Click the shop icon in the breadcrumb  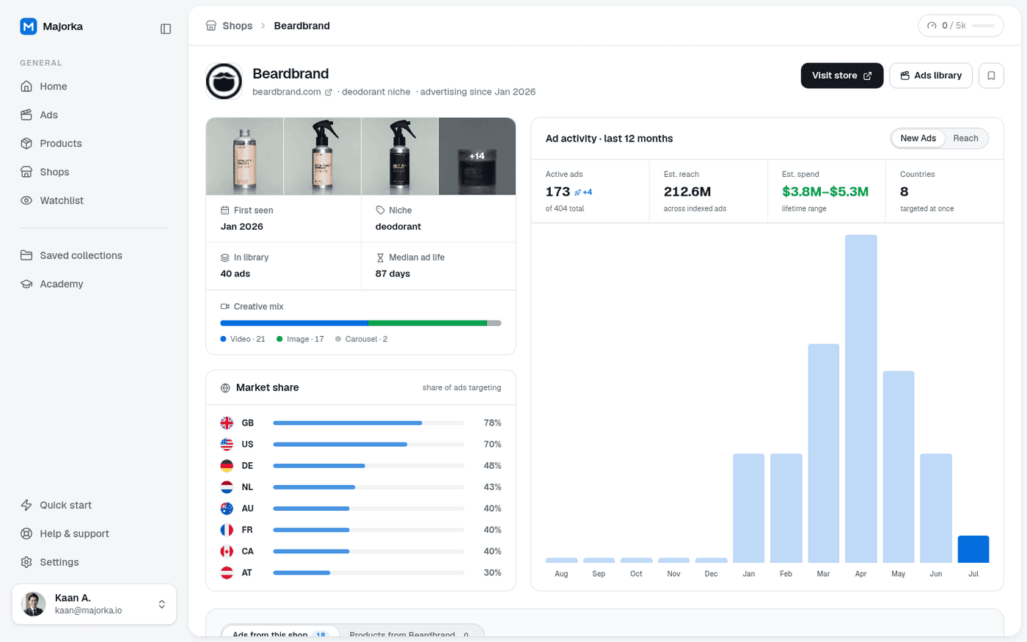211,26
